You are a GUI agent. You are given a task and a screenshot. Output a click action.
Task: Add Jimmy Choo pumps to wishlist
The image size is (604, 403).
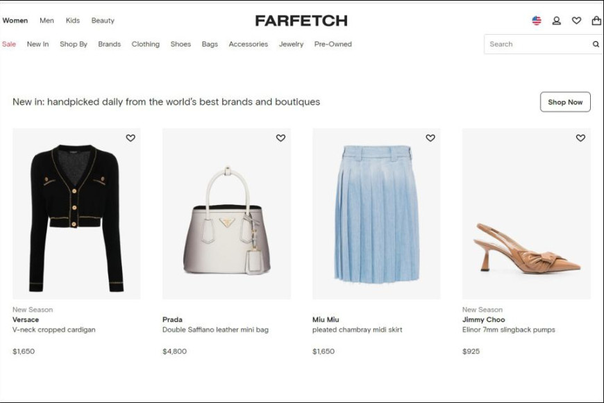[x=580, y=138]
